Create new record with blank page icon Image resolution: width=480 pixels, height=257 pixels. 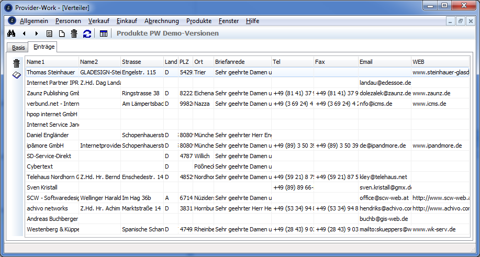[62, 33]
